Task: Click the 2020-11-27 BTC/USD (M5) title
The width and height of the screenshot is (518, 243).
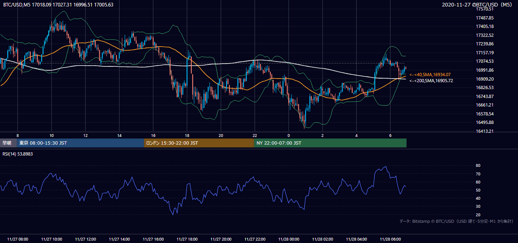Action: tap(478, 5)
